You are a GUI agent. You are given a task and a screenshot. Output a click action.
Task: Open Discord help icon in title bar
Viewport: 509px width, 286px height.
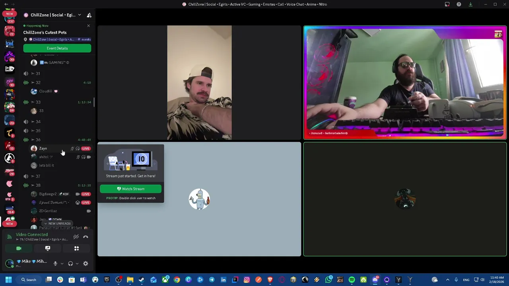point(459,4)
